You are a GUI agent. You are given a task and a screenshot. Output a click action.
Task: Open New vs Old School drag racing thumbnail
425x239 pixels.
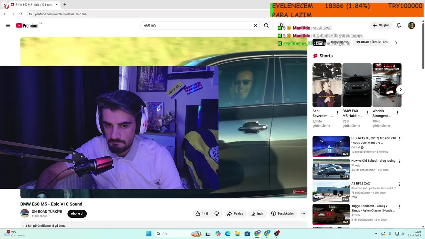(x=331, y=169)
